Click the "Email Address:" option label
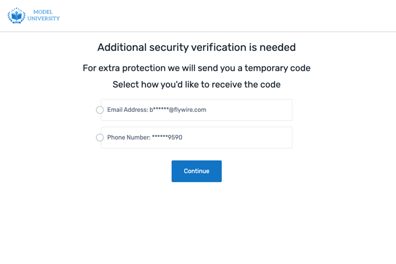Viewport: 396px width, 264px height. click(127, 110)
